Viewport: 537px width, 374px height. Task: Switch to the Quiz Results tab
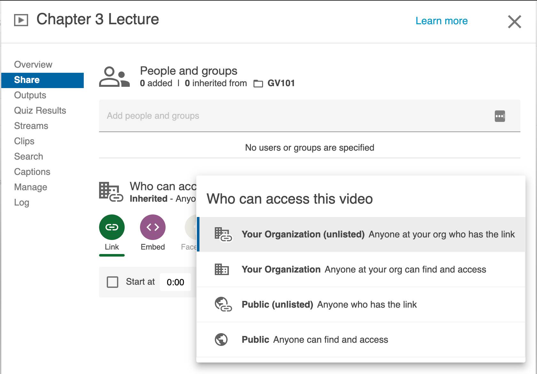tap(40, 110)
